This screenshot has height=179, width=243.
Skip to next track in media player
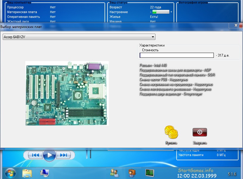[x=63, y=155]
